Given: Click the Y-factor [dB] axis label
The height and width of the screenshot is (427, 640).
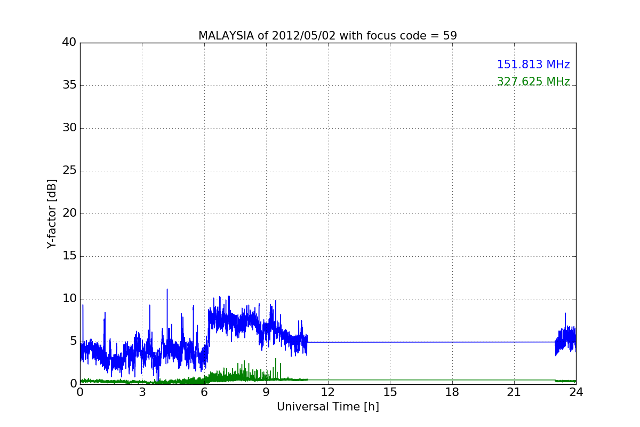Looking at the screenshot, I should coord(52,213).
